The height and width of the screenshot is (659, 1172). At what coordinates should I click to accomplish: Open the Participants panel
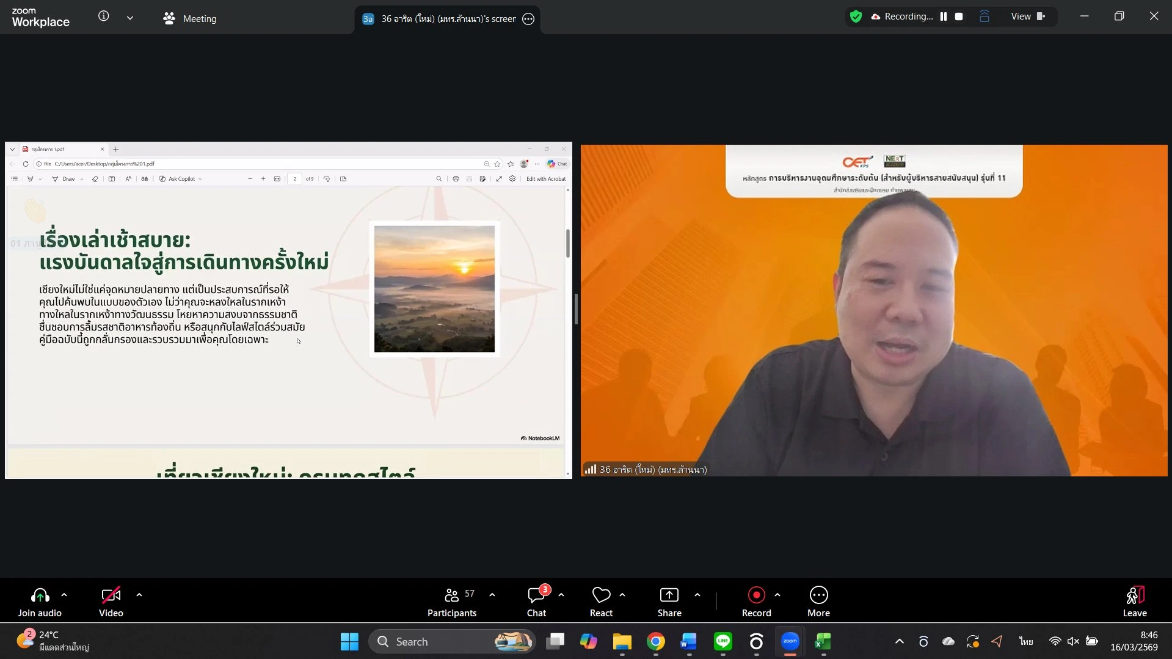point(451,602)
